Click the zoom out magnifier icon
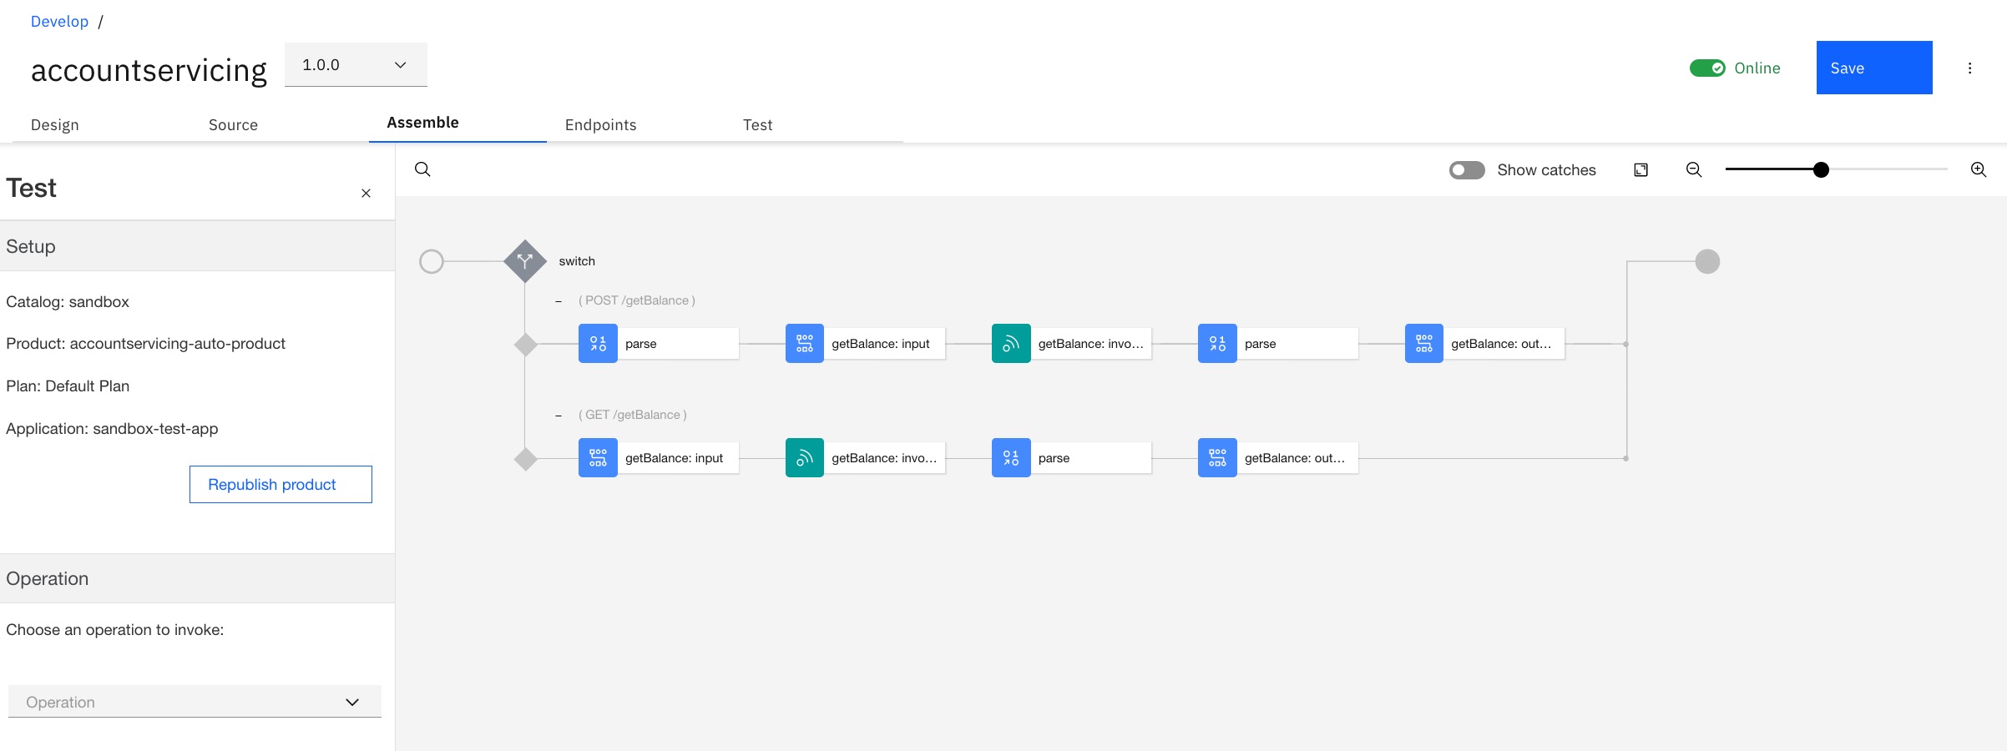 click(x=1694, y=170)
